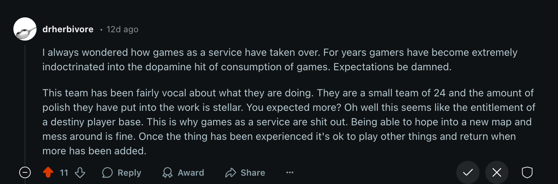This screenshot has width=558, height=184.
Task: Click the Share text label
Action: click(x=253, y=173)
